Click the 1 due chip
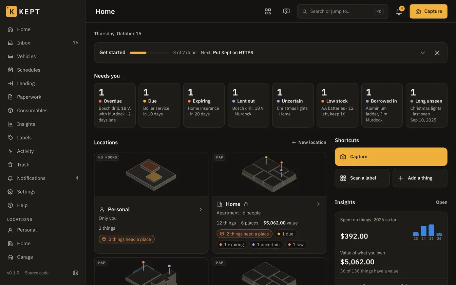456x285 pixels. 286,234
